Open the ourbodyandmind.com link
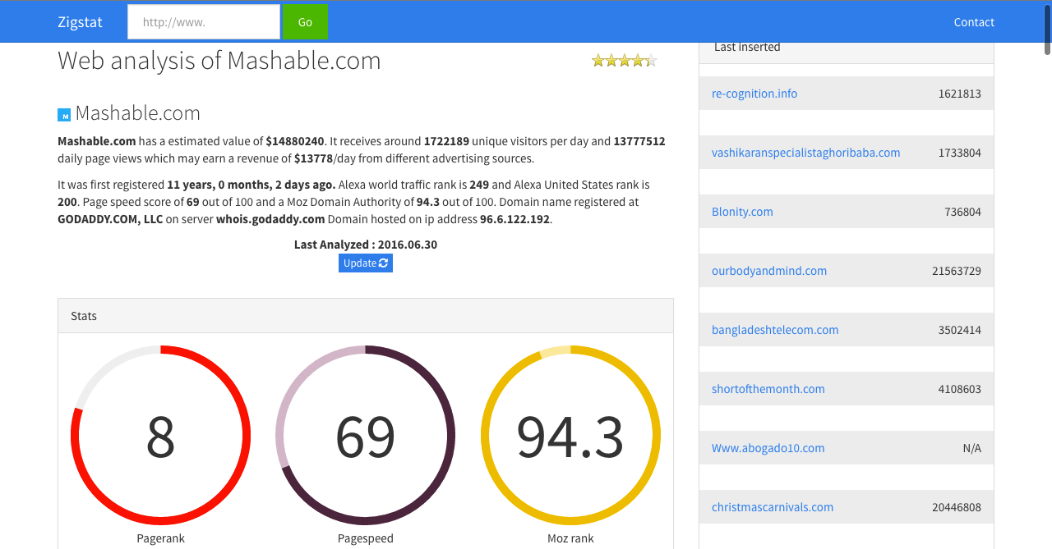This screenshot has height=549, width=1052. [x=769, y=271]
